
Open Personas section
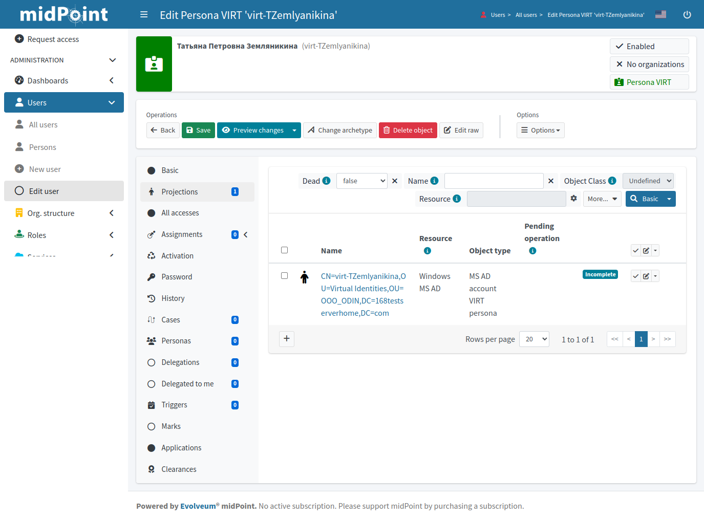click(197, 341)
